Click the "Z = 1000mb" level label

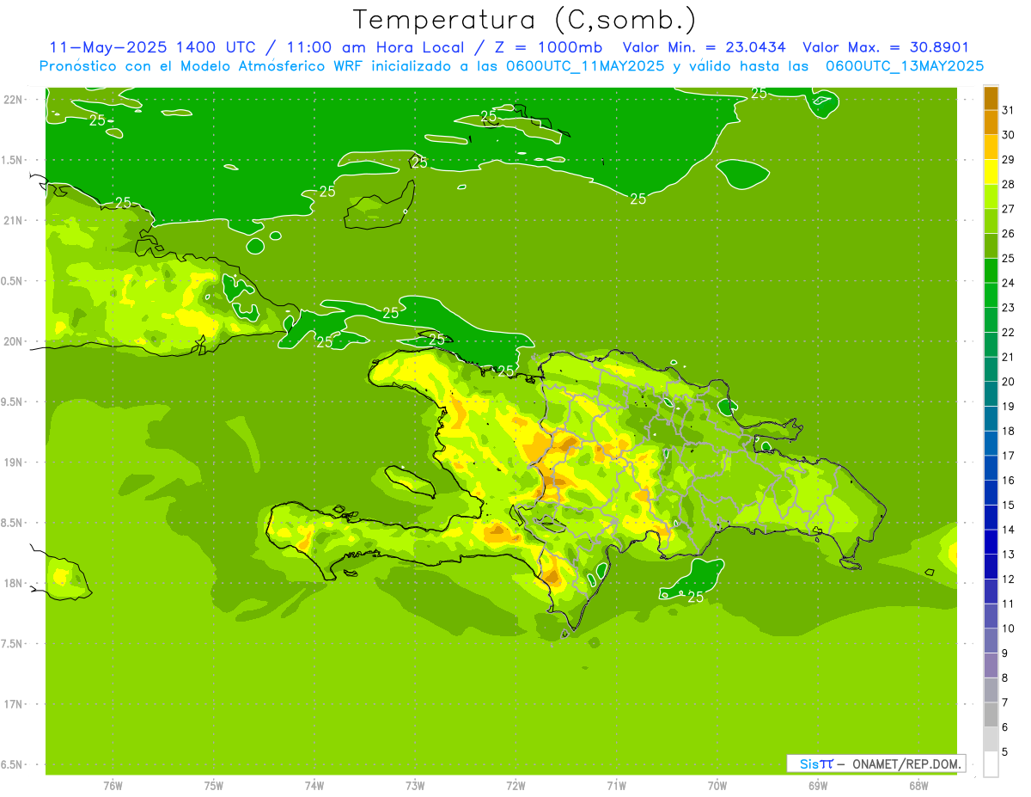[549, 47]
